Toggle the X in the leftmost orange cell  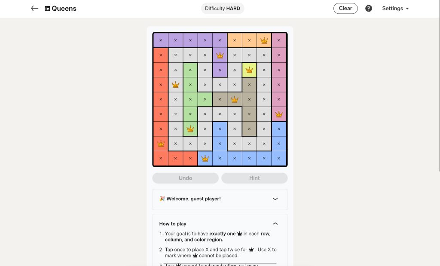pos(161,55)
